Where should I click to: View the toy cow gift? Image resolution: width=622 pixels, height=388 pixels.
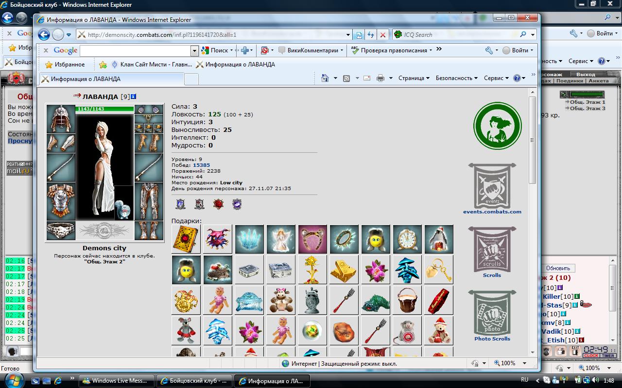[281, 300]
